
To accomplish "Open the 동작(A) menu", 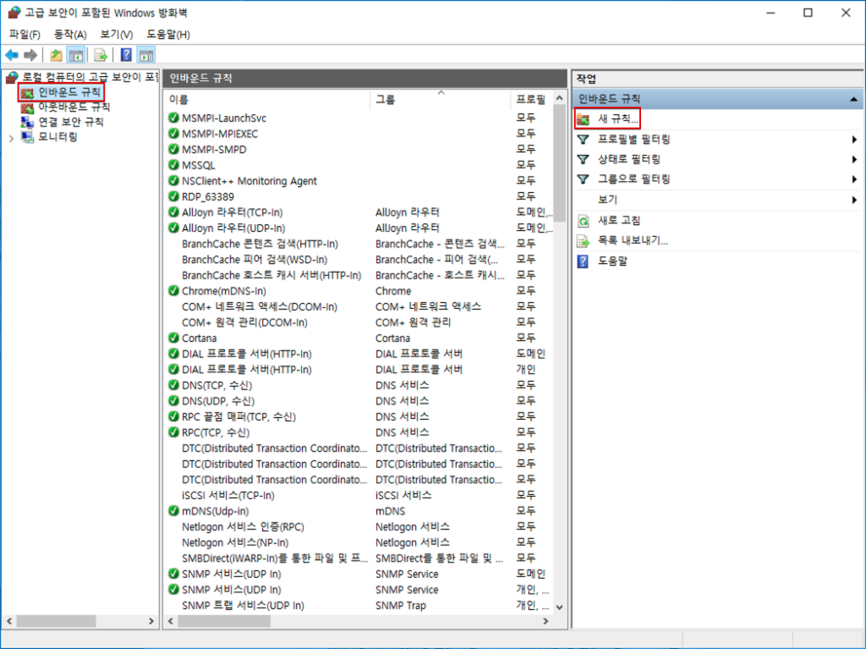I will coord(70,35).
